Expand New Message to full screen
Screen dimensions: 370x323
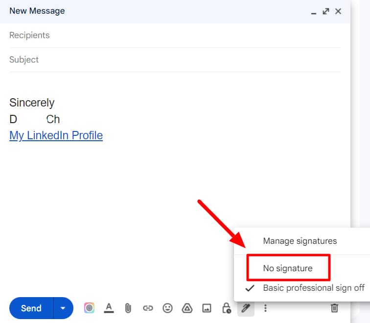pos(326,11)
